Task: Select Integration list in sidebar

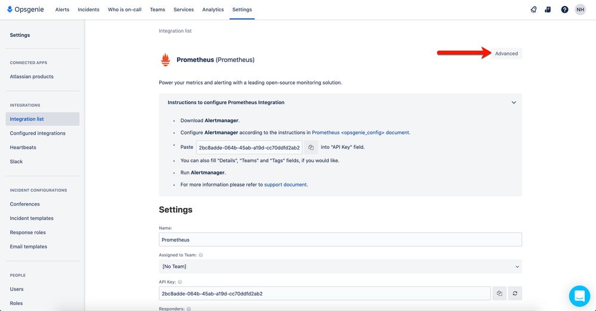Action: click(42, 119)
